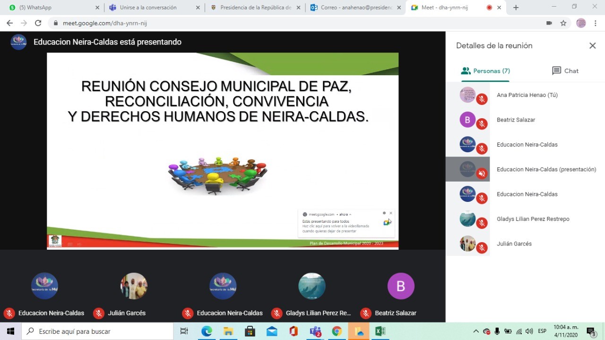Switch to the WhatsApp browser tab

pos(52,8)
